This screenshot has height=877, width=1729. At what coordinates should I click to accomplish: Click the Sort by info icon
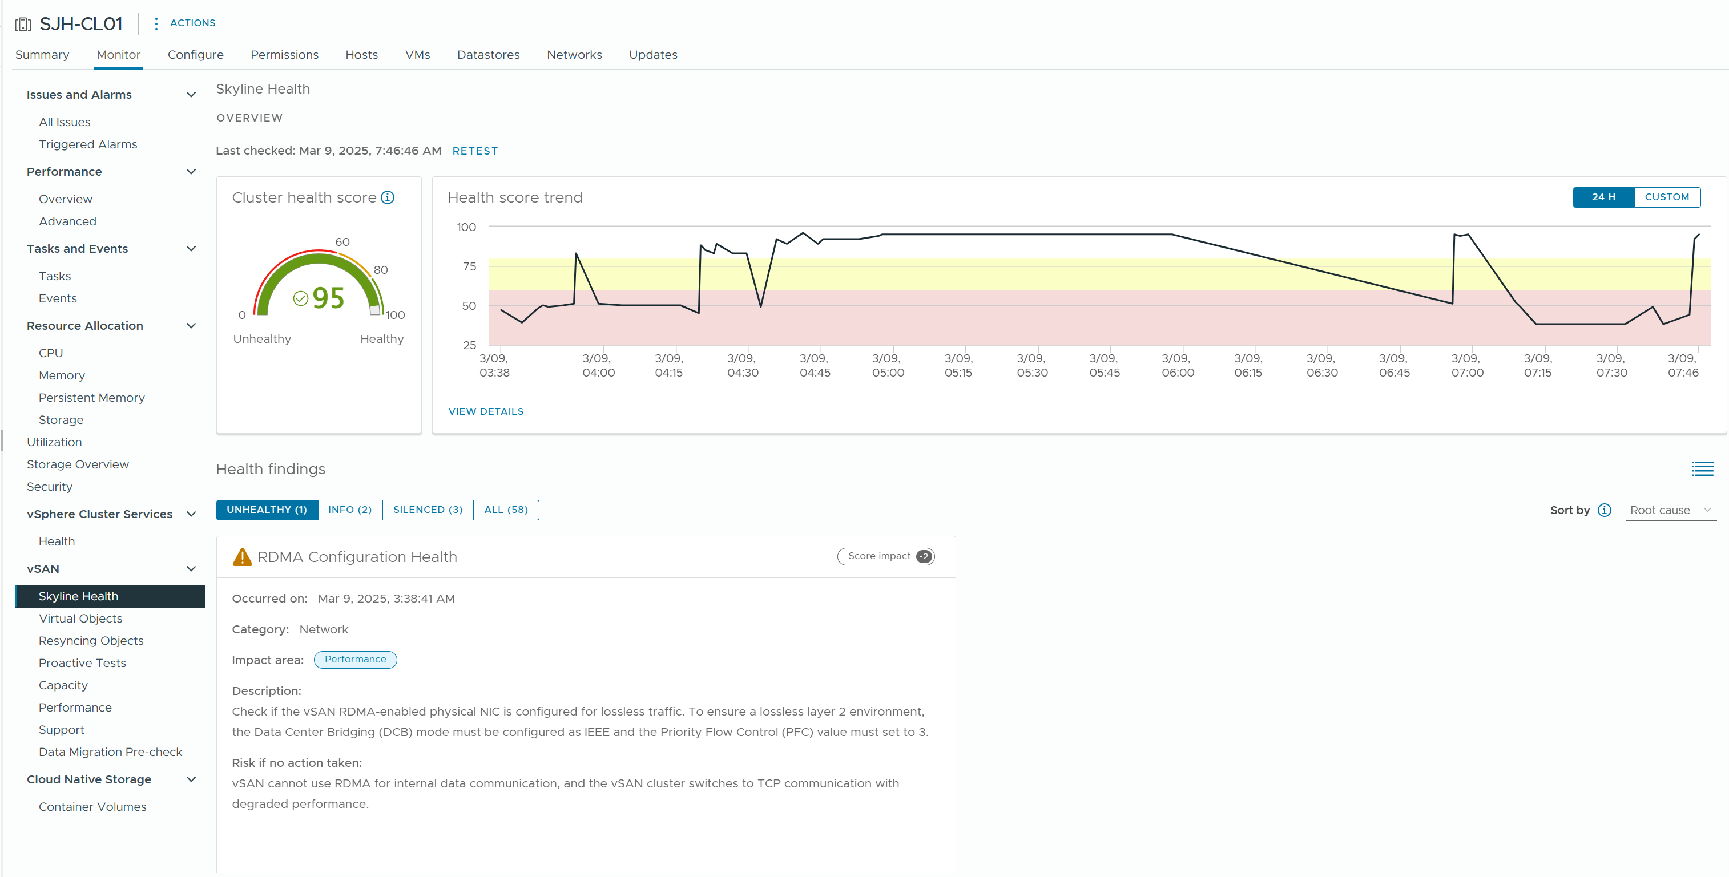[1604, 510]
